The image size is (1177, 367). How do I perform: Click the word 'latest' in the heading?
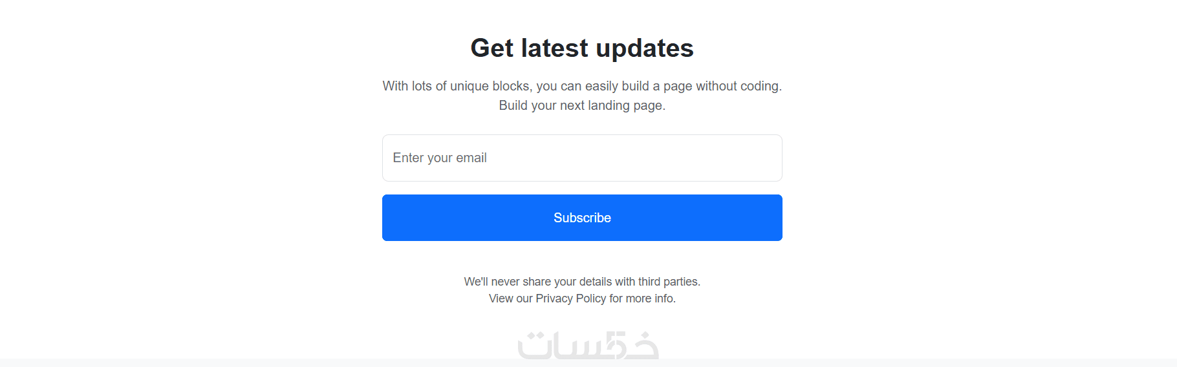click(x=555, y=48)
